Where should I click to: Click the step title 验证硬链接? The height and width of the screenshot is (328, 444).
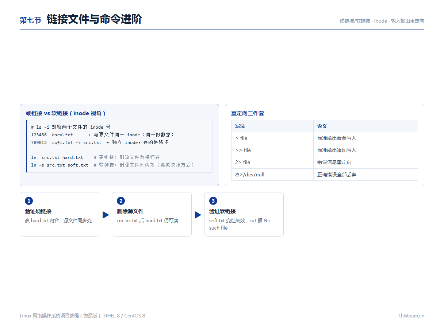[x=38, y=211]
